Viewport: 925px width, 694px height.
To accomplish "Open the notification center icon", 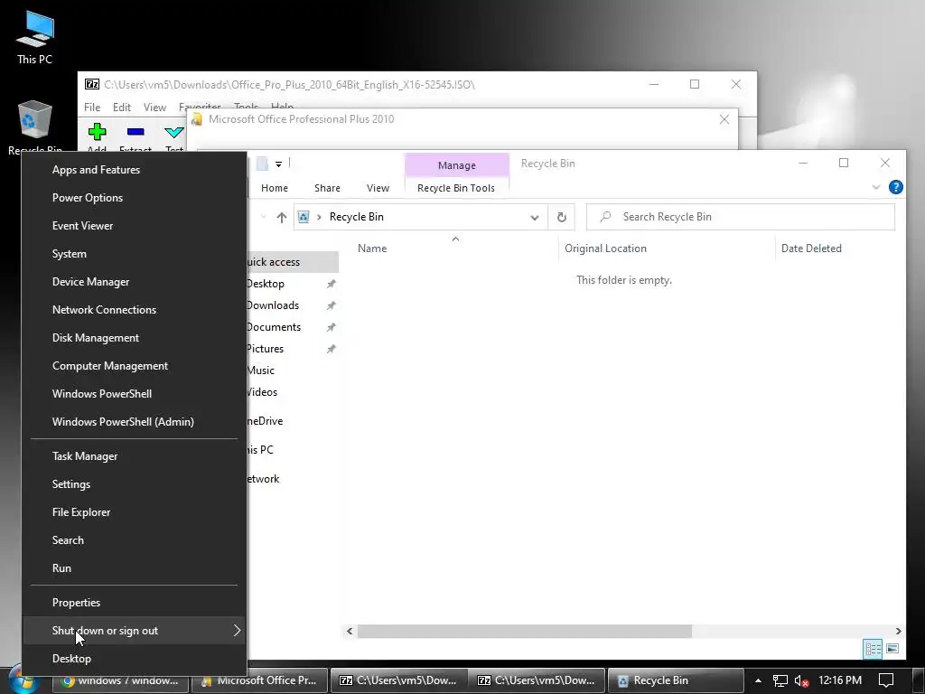I will pos(886,680).
